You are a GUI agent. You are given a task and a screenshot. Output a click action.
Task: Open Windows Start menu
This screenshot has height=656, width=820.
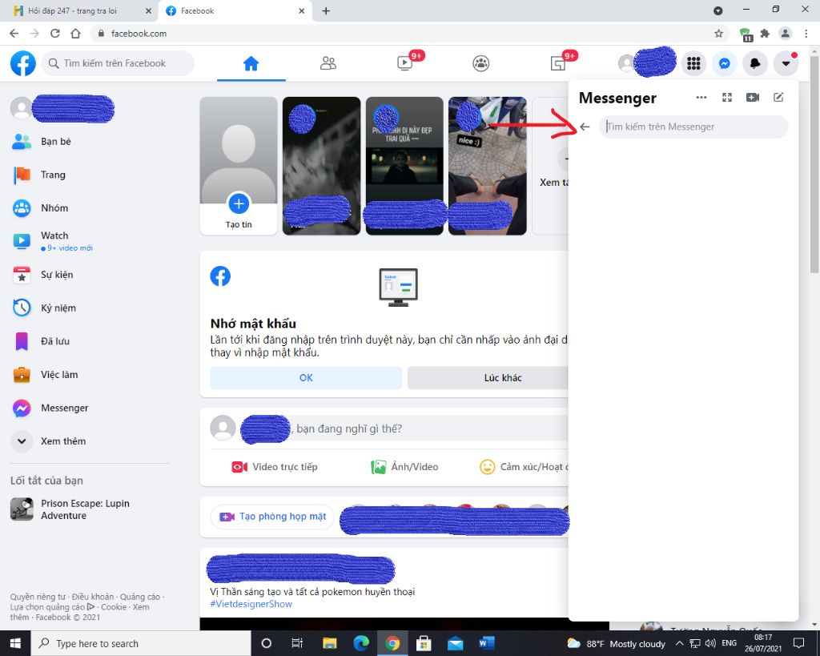click(x=15, y=643)
